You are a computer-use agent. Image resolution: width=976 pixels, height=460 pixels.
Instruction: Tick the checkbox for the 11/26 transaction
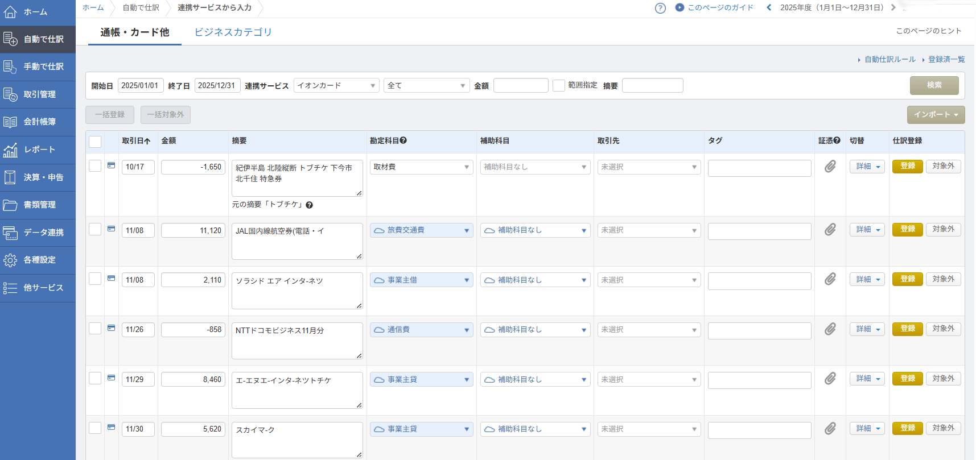[95, 329]
